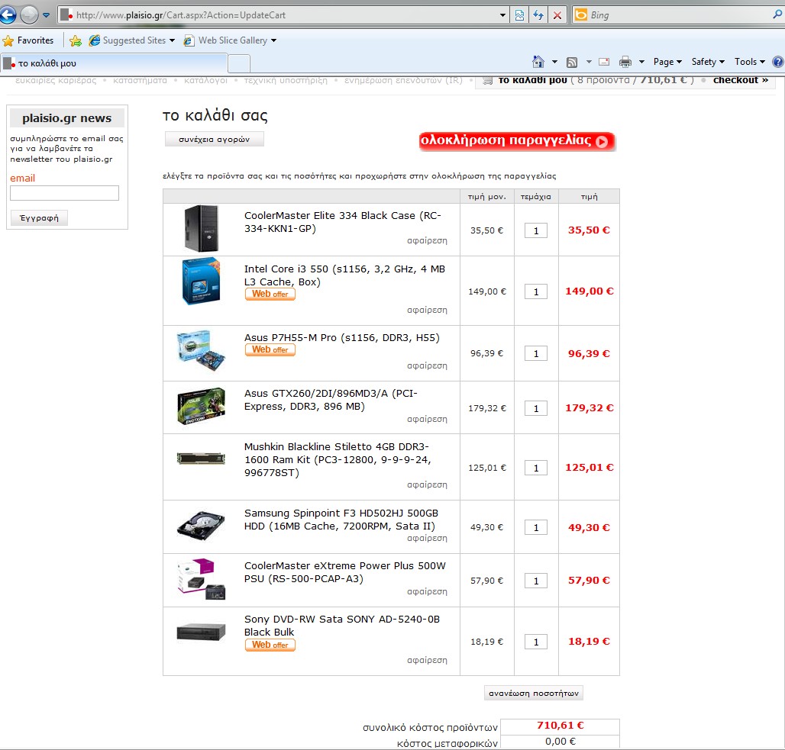Click quantity field for Mushkin Blackline RAM
The width and height of the screenshot is (785, 750).
pos(536,468)
